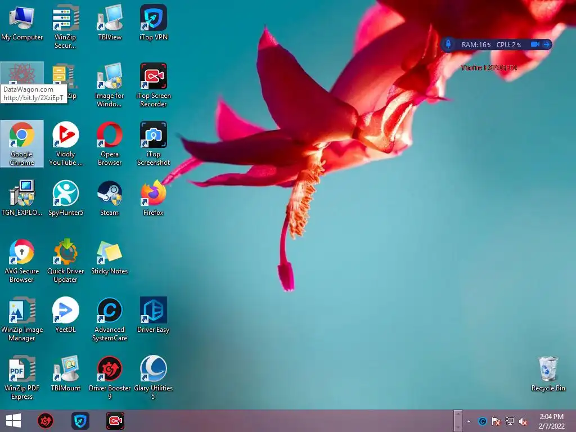Viewport: 576px width, 432px height.
Task: Launch the Opera Browser shortcut
Action: 110,143
